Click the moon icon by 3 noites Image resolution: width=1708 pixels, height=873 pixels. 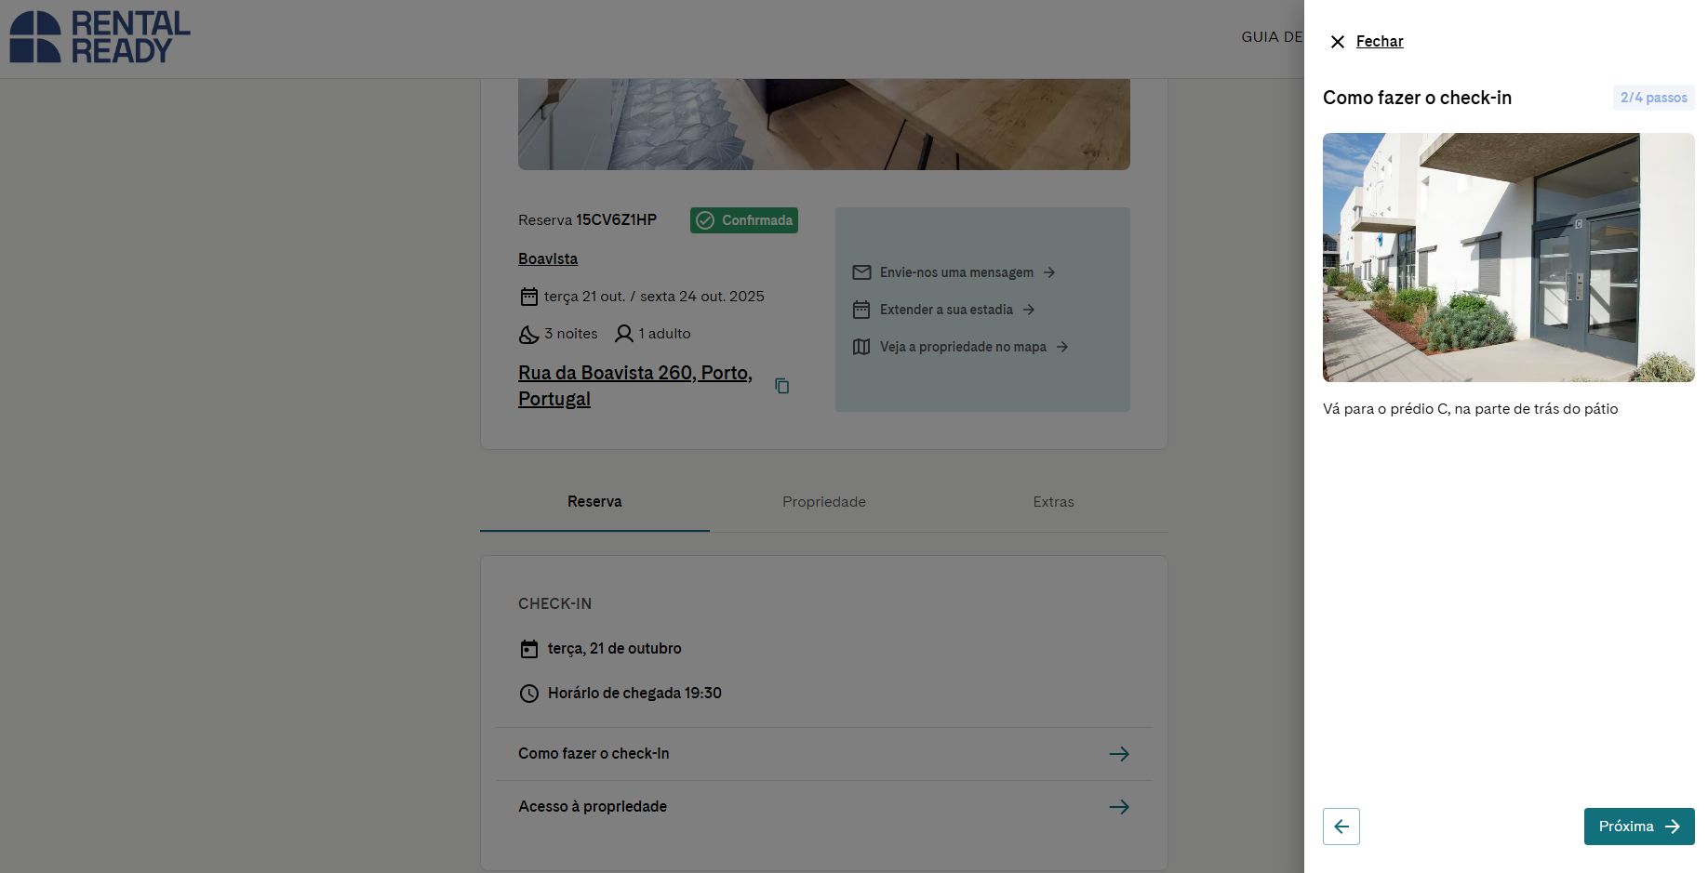pyautogui.click(x=528, y=334)
